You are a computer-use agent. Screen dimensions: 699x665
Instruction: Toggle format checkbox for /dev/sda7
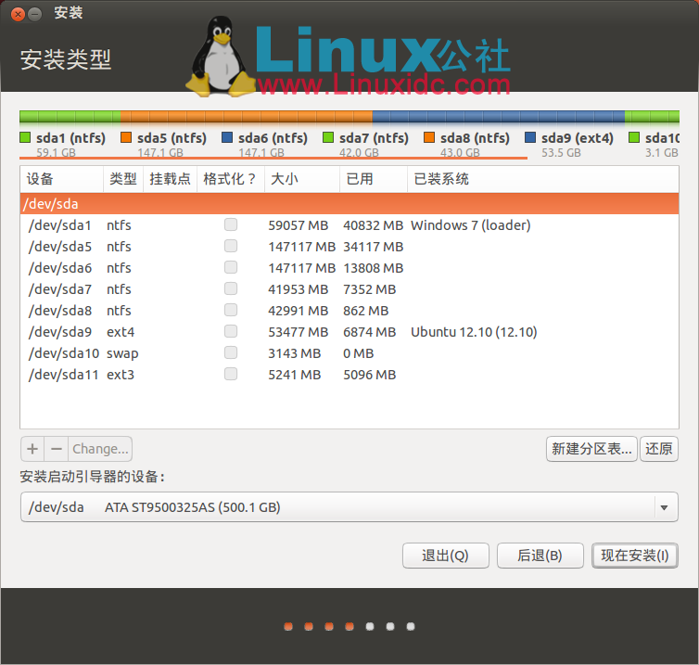click(x=231, y=288)
